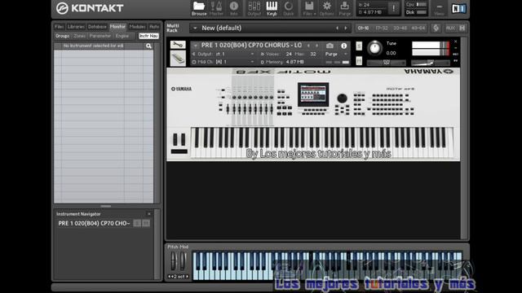Viewport: 522px width, 293px height.
Task: Click the Pitch wheel on virtual keyboard
Action: [x=174, y=260]
